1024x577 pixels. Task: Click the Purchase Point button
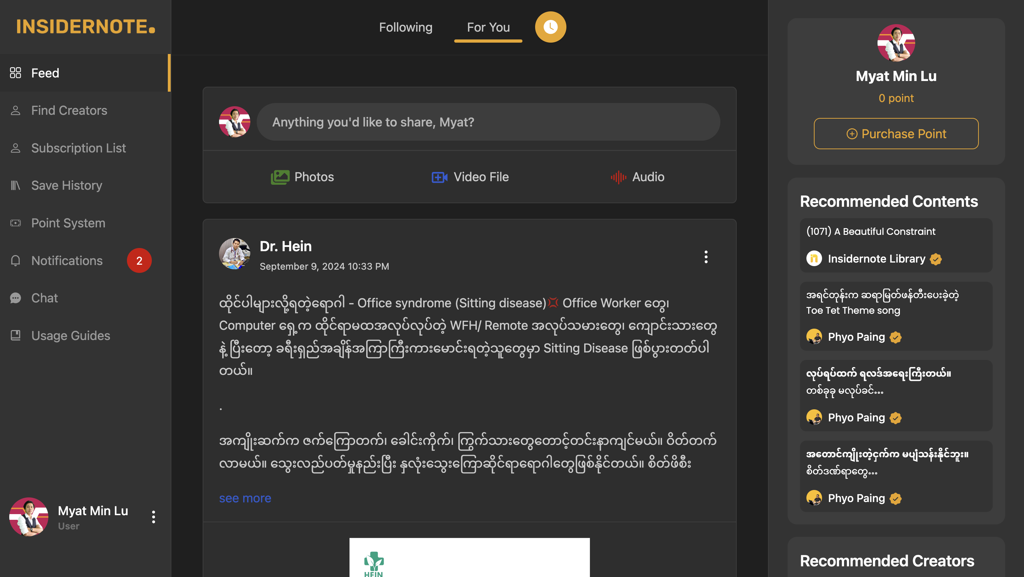896,134
